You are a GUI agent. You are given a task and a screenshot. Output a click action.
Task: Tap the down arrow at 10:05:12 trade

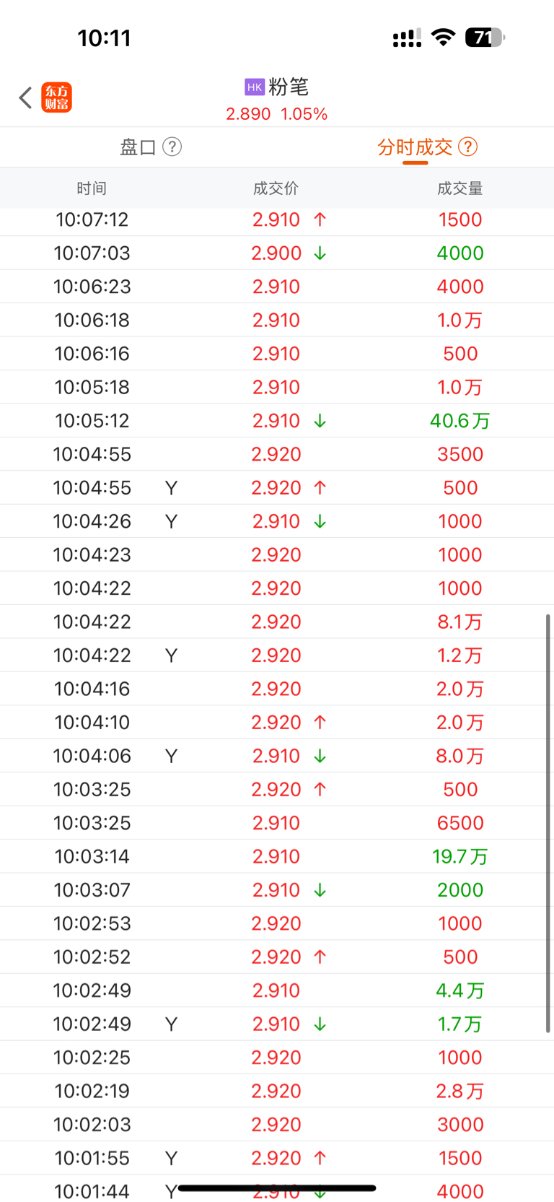pyautogui.click(x=320, y=421)
